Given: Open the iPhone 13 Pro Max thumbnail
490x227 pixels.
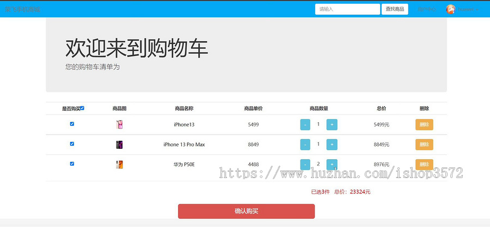Looking at the screenshot, I should coord(119,144).
